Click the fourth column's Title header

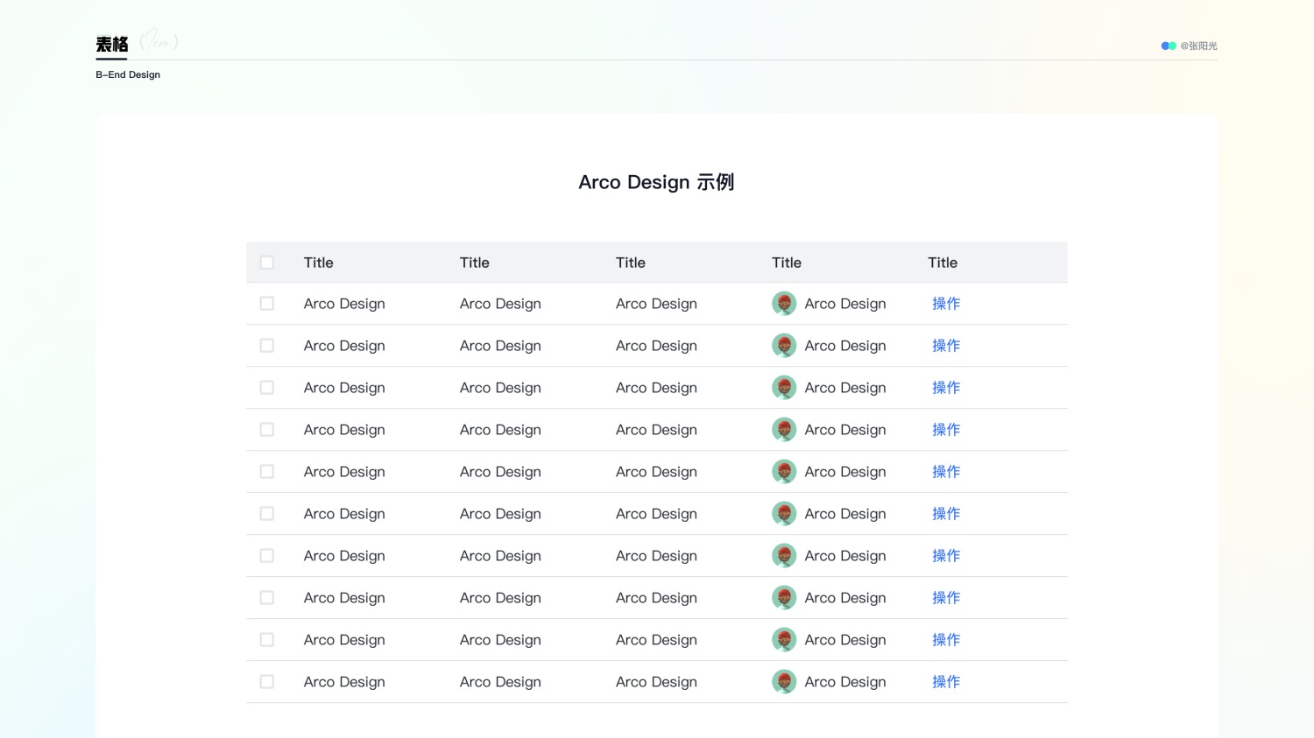click(787, 263)
